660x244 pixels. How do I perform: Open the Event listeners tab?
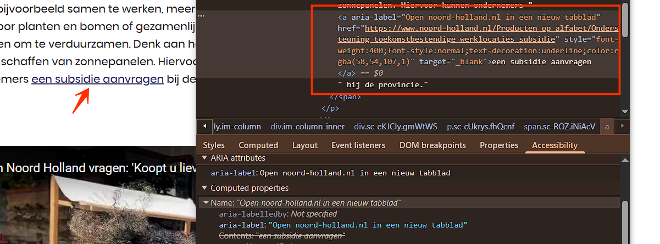pyautogui.click(x=358, y=145)
